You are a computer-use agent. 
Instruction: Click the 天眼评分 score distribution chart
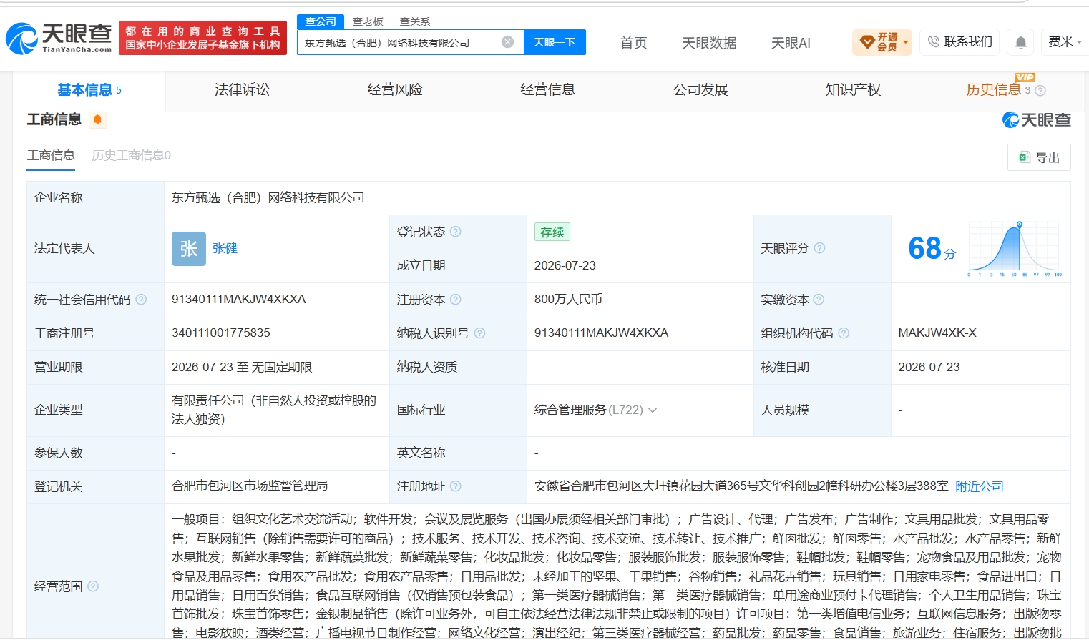(1015, 249)
